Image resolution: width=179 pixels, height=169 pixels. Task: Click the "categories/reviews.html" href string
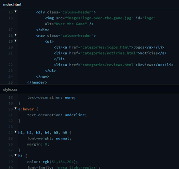(108, 65)
